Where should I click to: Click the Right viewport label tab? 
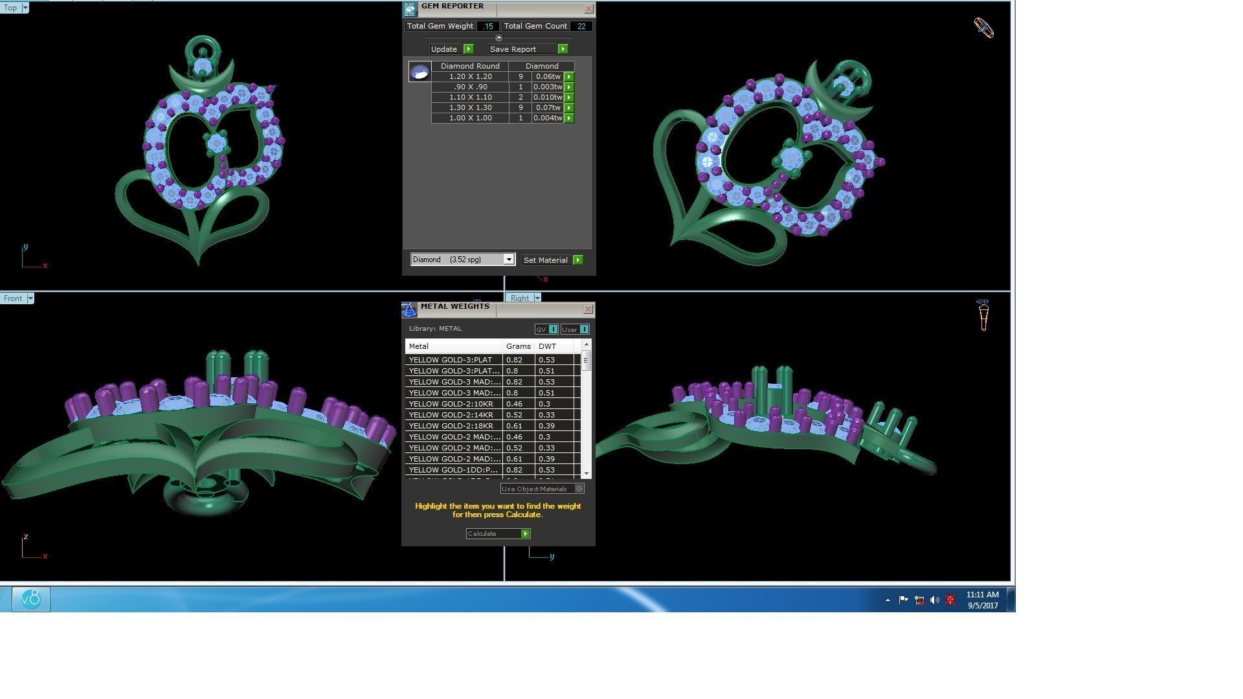coord(520,298)
